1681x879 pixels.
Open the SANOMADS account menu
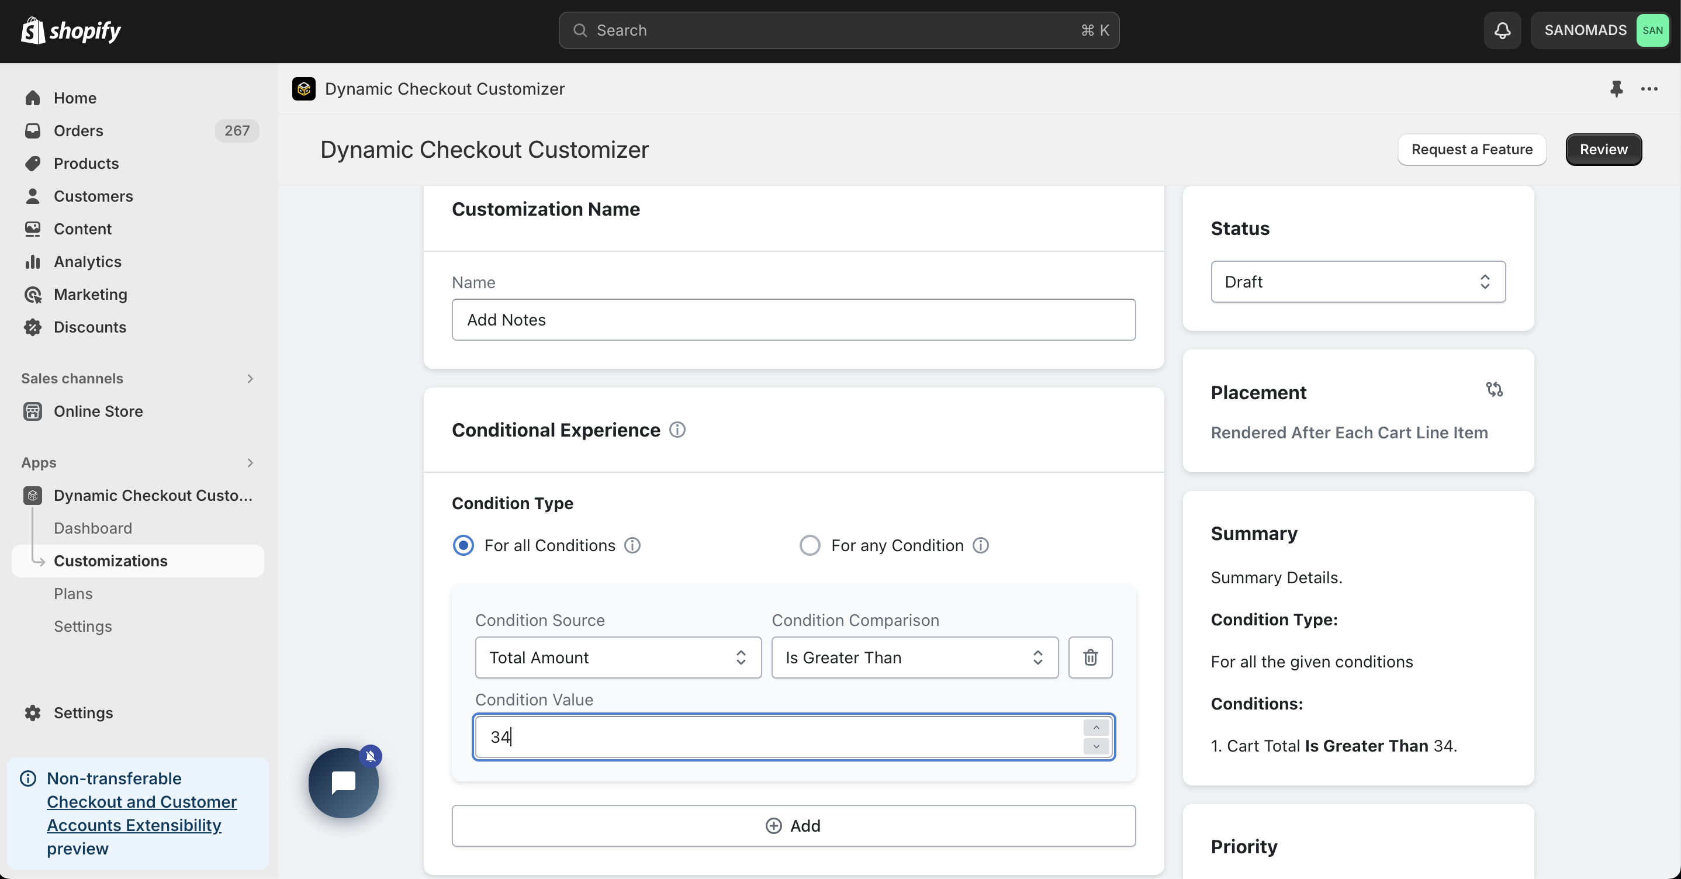pyautogui.click(x=1600, y=30)
